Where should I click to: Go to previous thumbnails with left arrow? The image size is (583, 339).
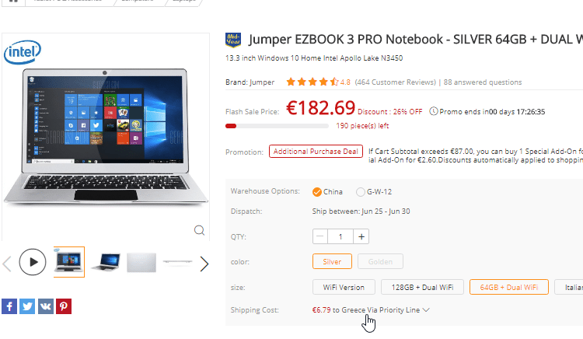(x=7, y=264)
